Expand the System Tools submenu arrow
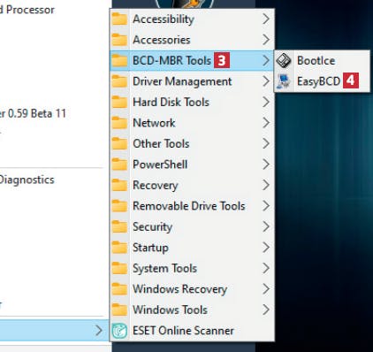Viewport: 373px width, 352px height. point(266,268)
